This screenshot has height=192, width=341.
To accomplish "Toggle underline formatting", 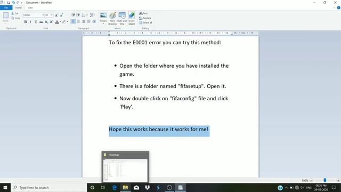I will (x=36, y=22).
